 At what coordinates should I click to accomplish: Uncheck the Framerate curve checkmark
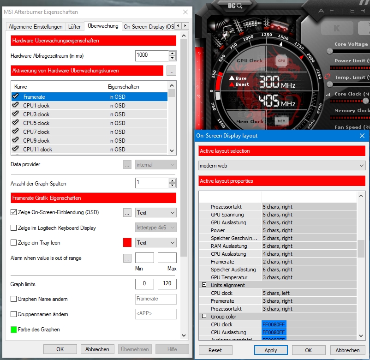[16, 96]
